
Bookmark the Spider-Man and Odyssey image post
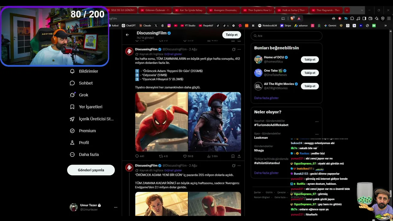point(233,156)
